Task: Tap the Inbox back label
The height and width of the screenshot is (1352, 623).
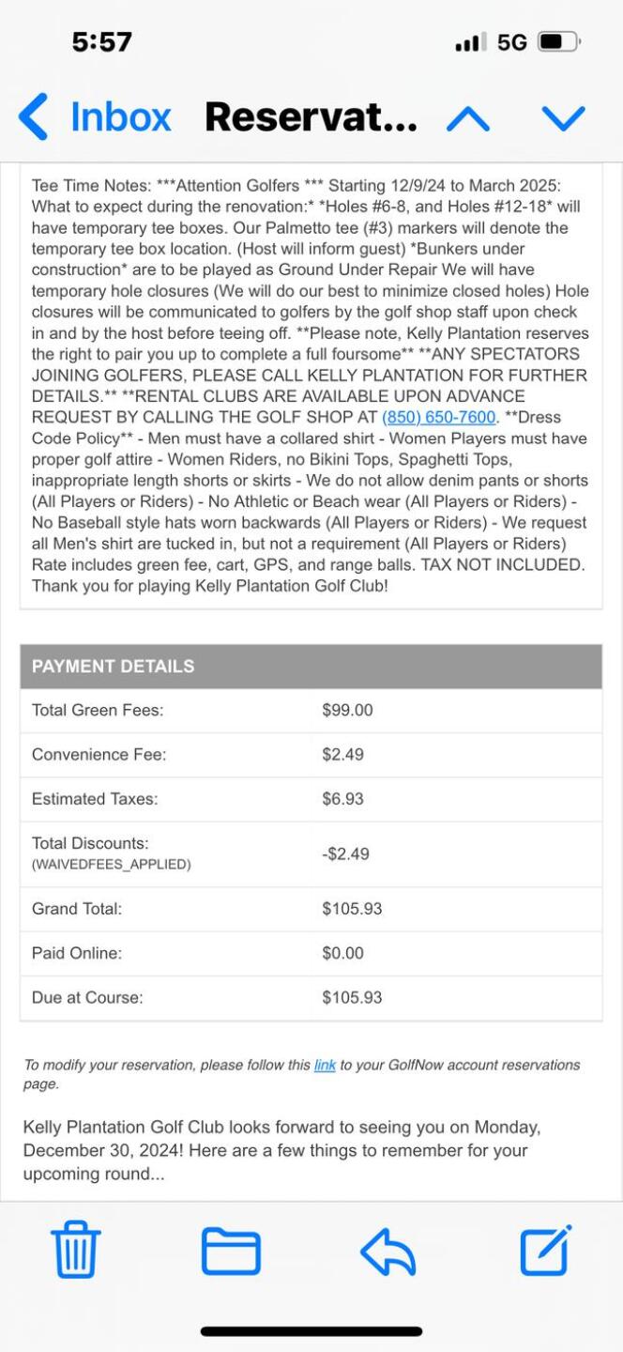Action: click(x=121, y=118)
